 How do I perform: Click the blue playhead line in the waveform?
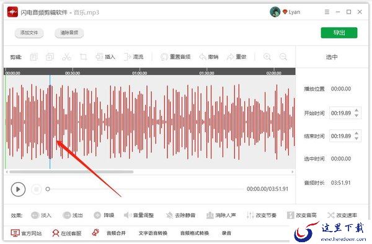pyautogui.click(x=50, y=122)
